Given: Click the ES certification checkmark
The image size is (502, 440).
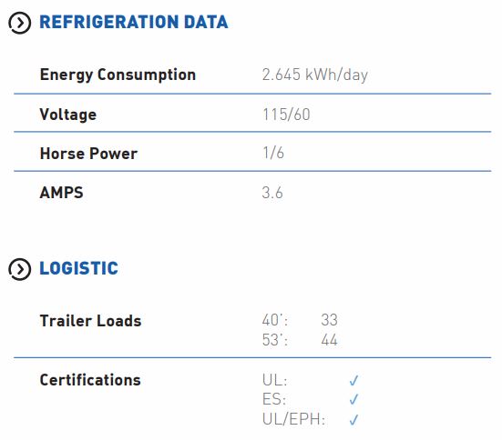Looking at the screenshot, I should [353, 399].
